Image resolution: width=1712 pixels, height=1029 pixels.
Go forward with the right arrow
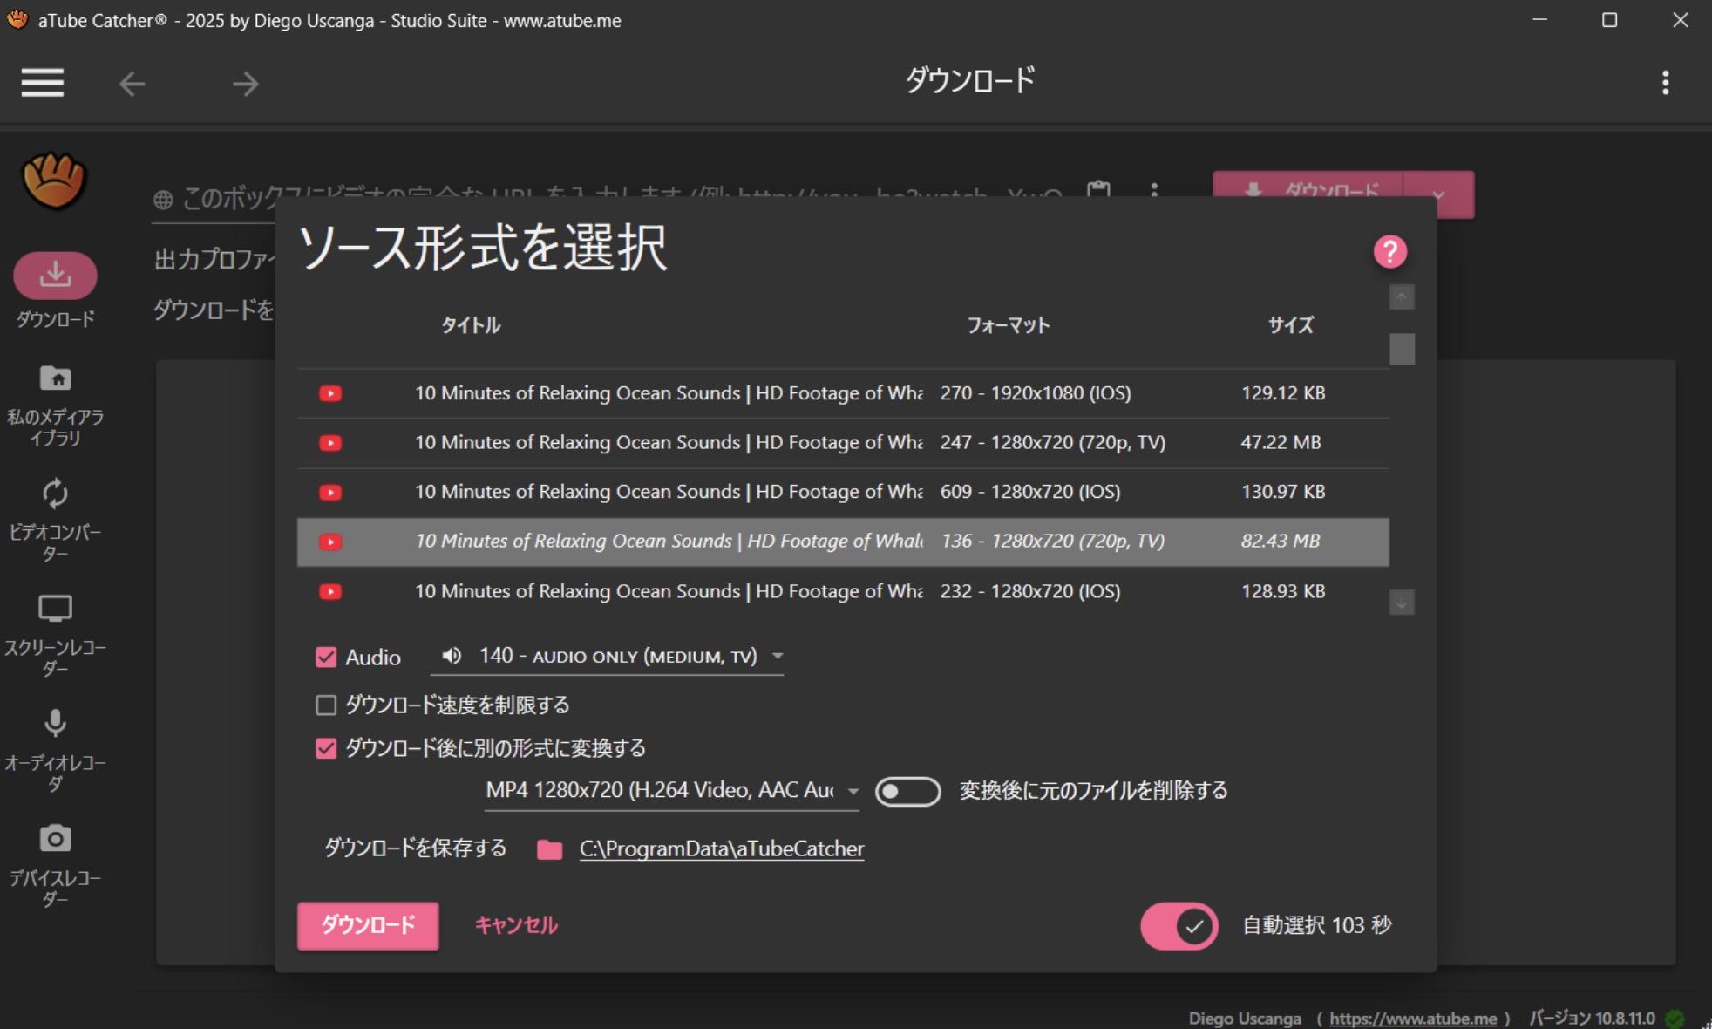[245, 84]
